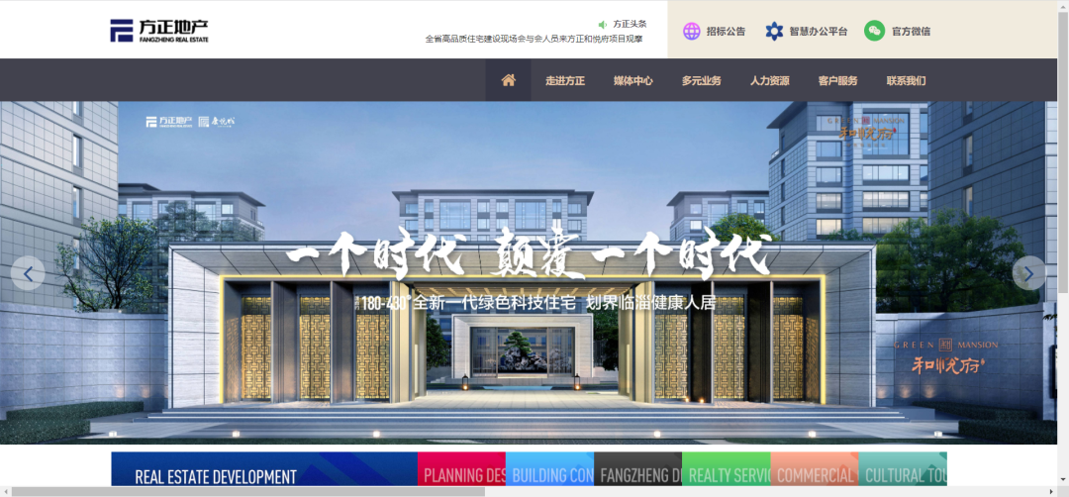This screenshot has width=1069, height=497.
Task: Go to home via house icon
Action: (508, 80)
